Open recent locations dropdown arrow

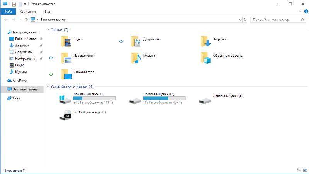[x=20, y=20]
